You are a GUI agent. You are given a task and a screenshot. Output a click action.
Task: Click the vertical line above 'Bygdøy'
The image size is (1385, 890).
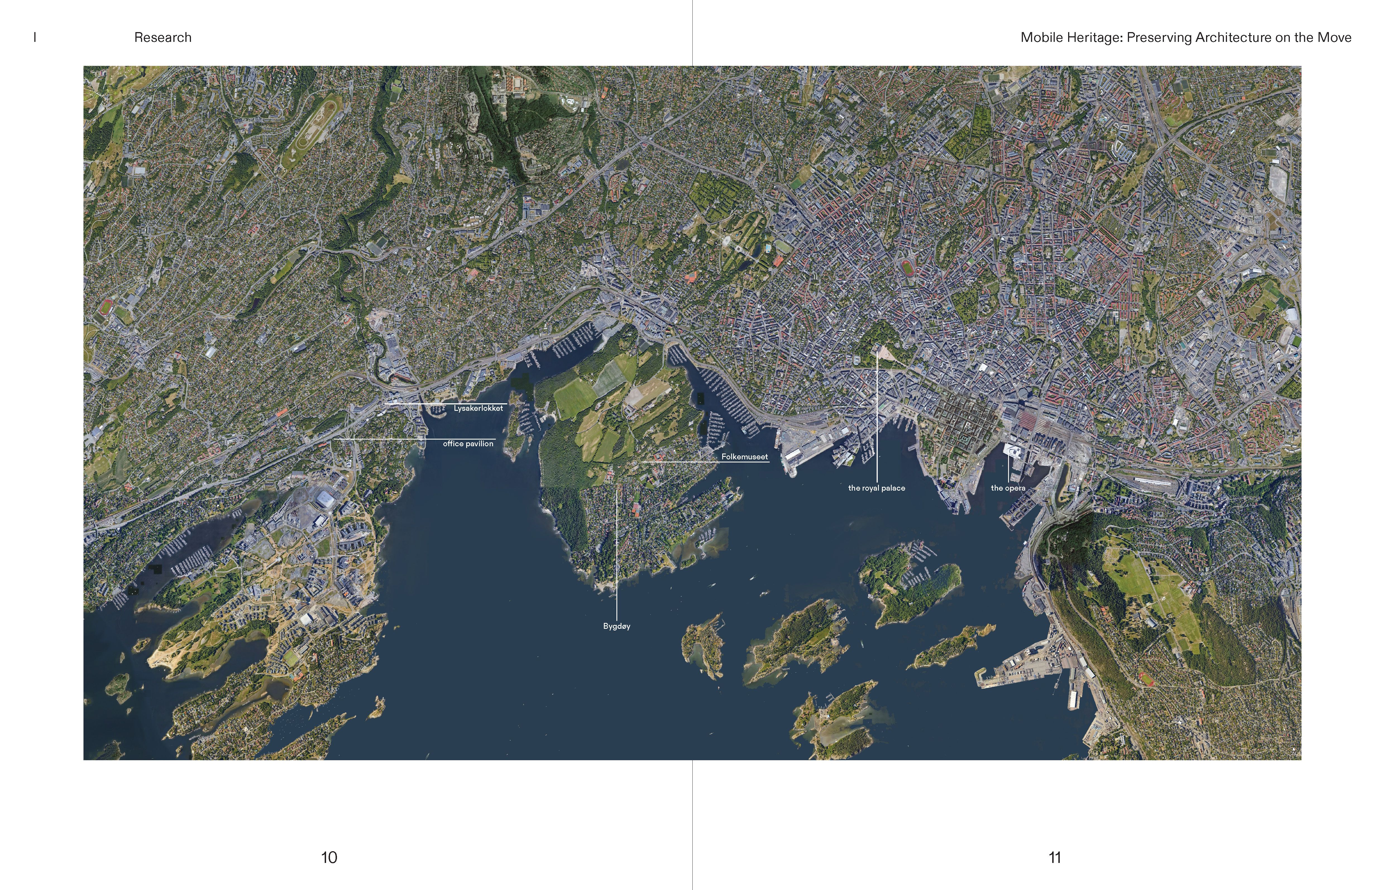point(617,555)
